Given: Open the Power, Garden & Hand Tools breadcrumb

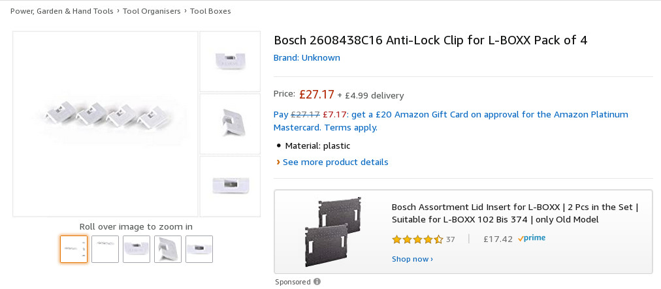Looking at the screenshot, I should coord(62,11).
